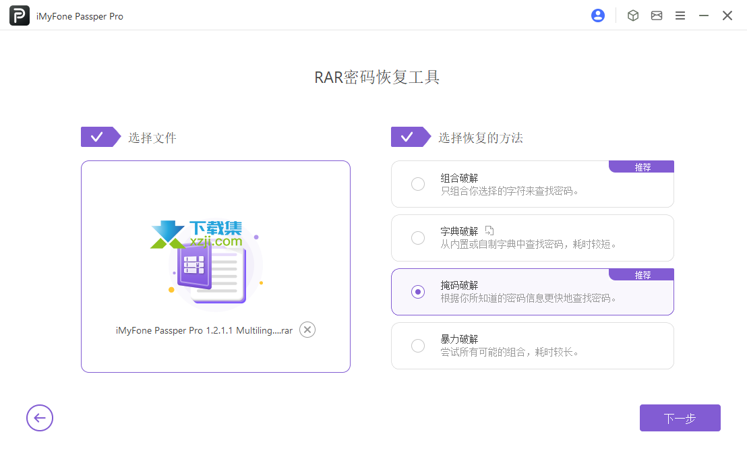Select the 字典破解 radio button
The height and width of the screenshot is (457, 747).
418,238
